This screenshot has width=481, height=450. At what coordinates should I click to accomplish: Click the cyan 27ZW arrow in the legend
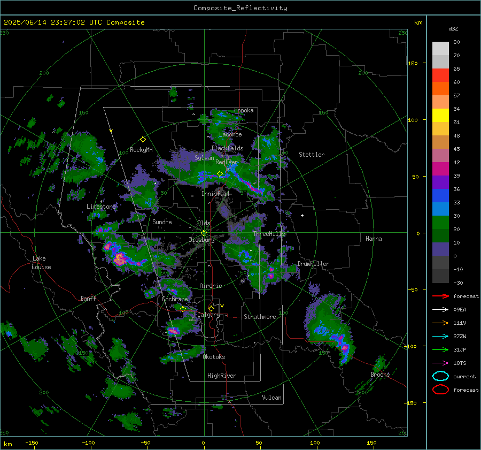click(440, 337)
